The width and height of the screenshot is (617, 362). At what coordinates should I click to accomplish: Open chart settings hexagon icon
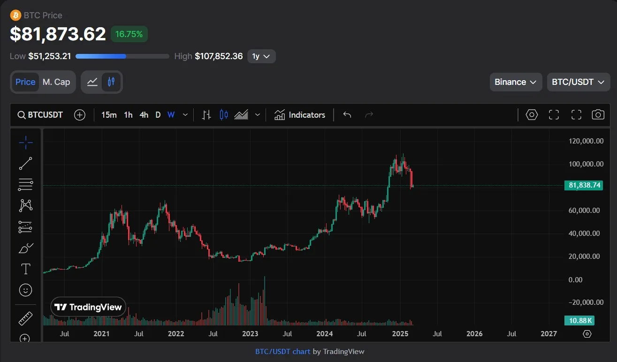[x=532, y=115]
